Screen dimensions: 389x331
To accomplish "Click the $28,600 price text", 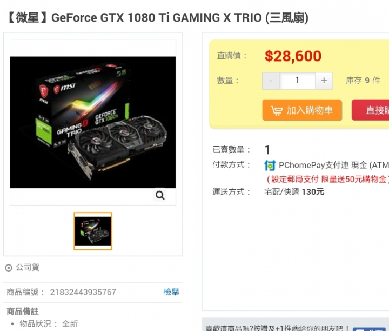I will click(x=293, y=56).
